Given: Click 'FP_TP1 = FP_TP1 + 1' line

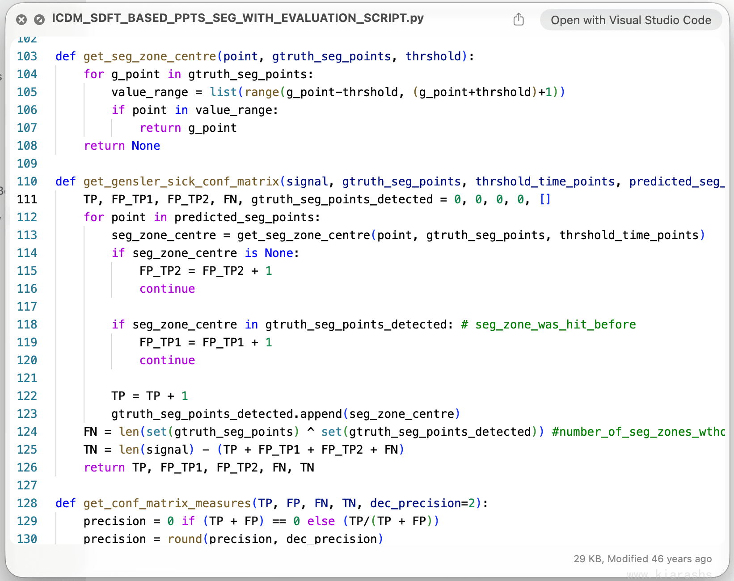Looking at the screenshot, I should click(206, 342).
